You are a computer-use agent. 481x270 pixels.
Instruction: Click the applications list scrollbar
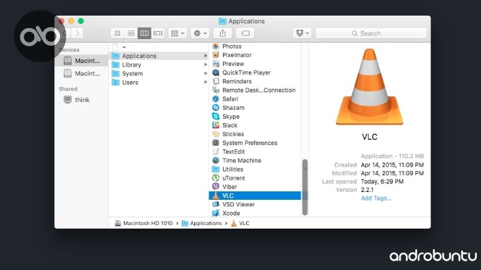pyautogui.click(x=305, y=187)
